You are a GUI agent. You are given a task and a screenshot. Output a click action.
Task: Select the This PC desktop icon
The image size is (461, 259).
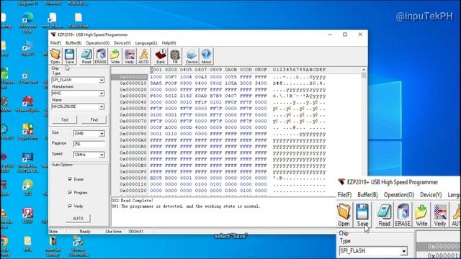click(28, 49)
